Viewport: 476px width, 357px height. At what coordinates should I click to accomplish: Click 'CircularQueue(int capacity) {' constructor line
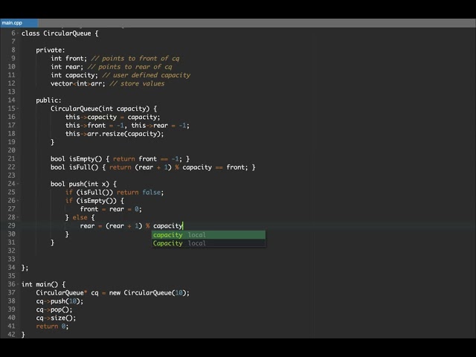tap(104, 109)
